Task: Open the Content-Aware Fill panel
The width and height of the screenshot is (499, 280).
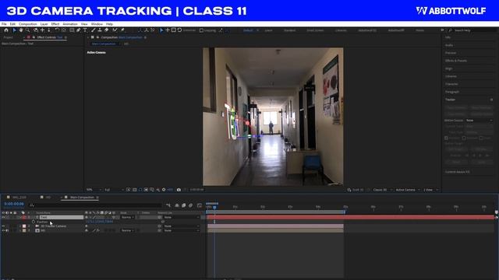Action: pyautogui.click(x=458, y=172)
